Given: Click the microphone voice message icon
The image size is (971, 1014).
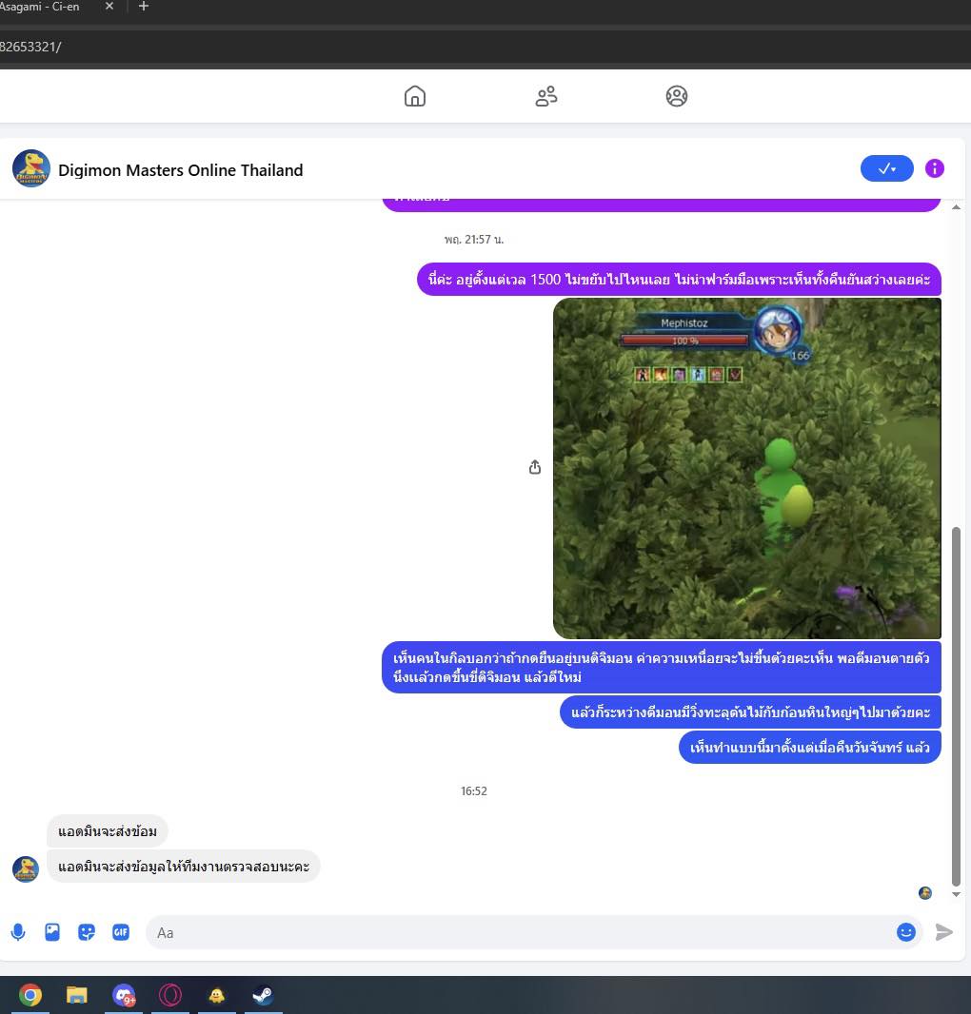Looking at the screenshot, I should pos(18,932).
